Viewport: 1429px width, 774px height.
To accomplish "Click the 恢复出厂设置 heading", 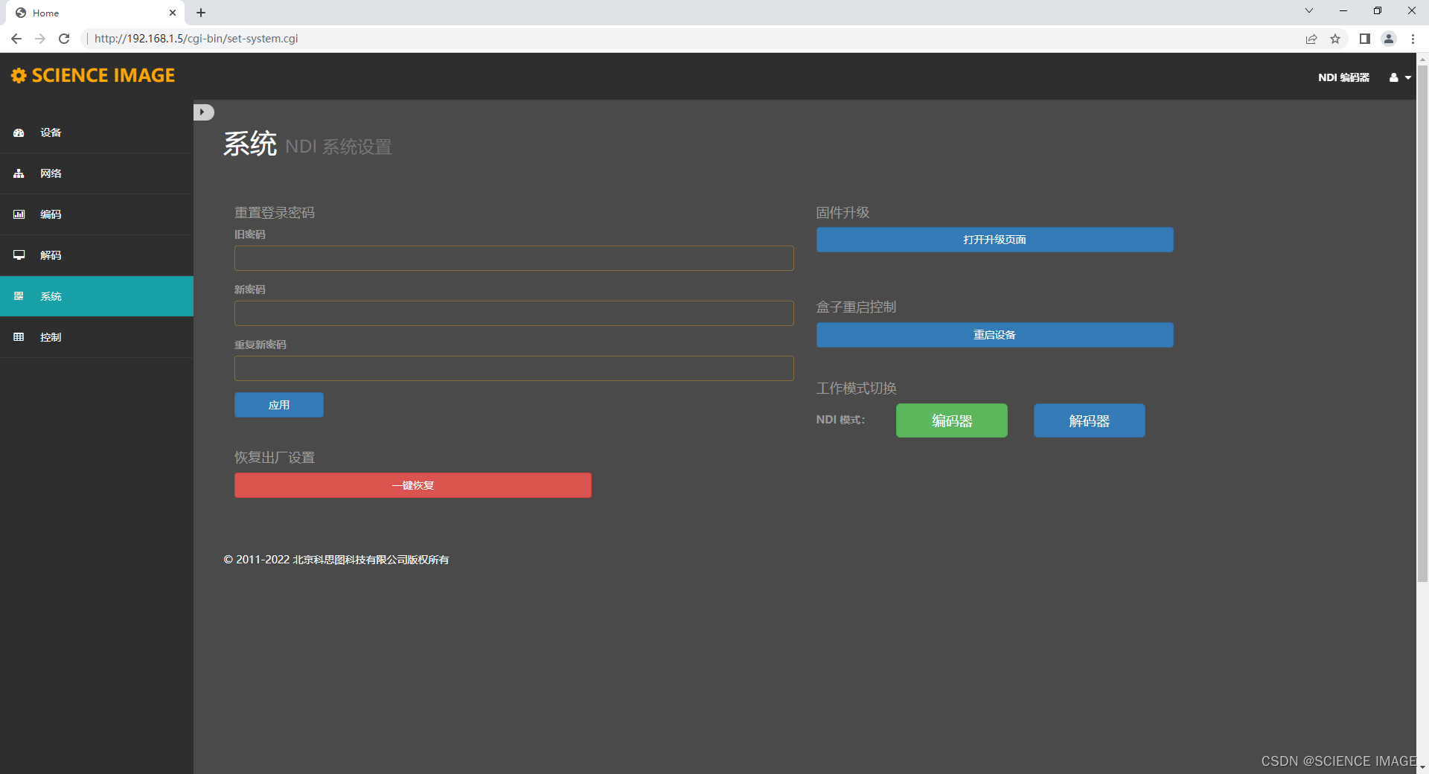I will click(x=275, y=458).
